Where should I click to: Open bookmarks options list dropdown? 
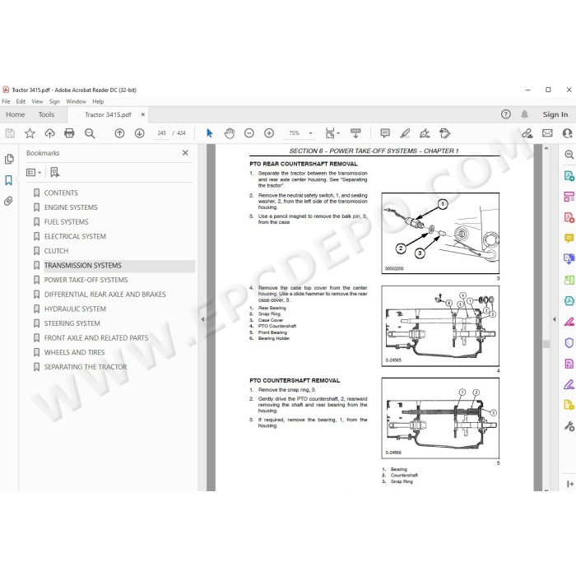(34, 172)
